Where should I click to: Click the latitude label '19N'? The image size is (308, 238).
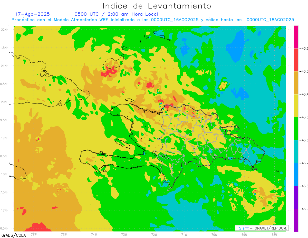tap(4, 138)
